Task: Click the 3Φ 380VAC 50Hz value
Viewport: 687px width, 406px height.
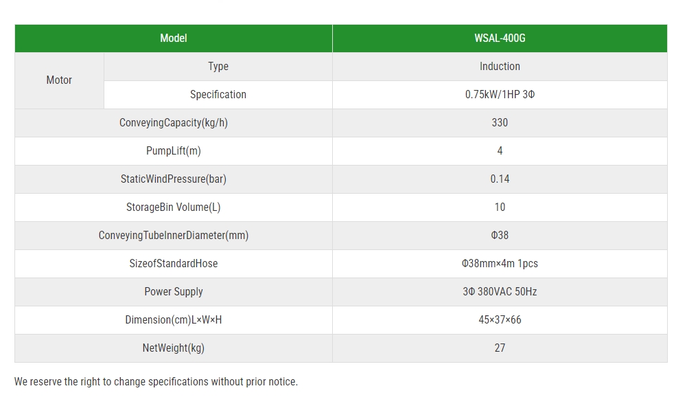Action: [500, 291]
